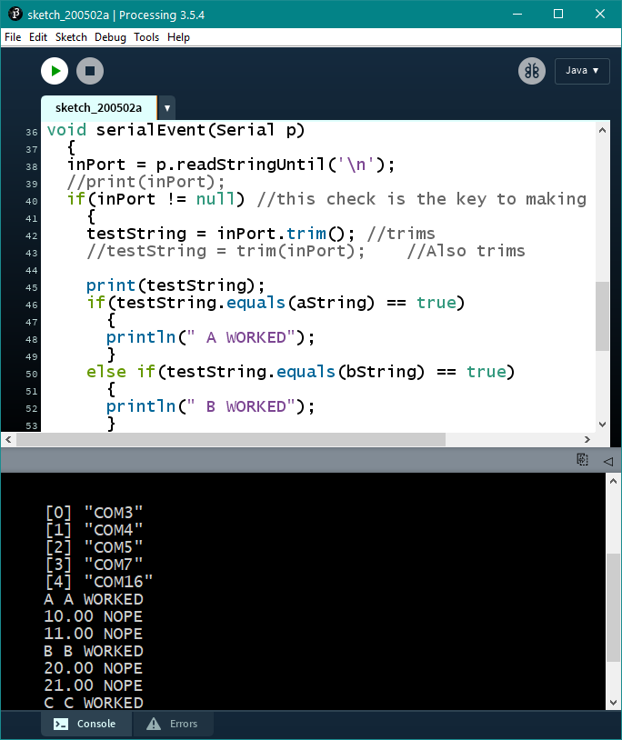Open the Edit menu

click(38, 37)
